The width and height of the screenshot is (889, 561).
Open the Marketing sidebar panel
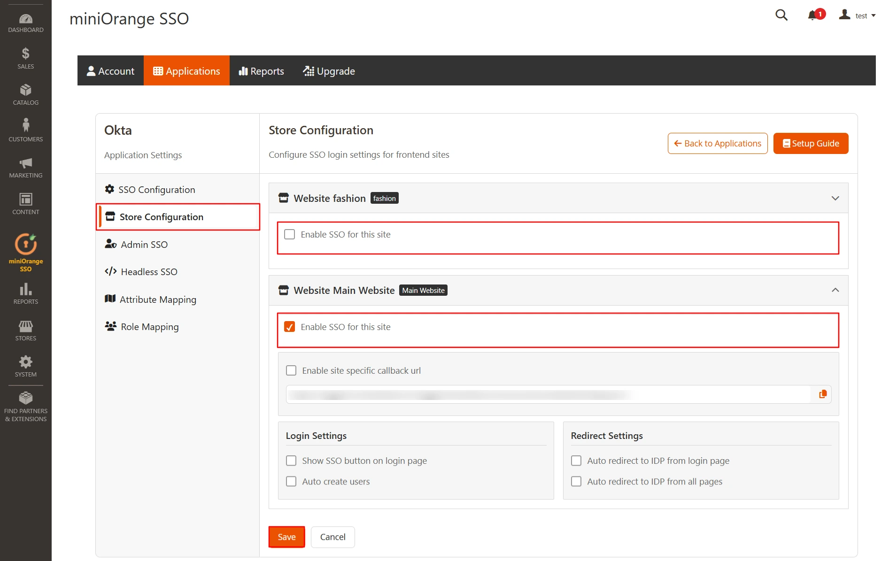coord(25,167)
